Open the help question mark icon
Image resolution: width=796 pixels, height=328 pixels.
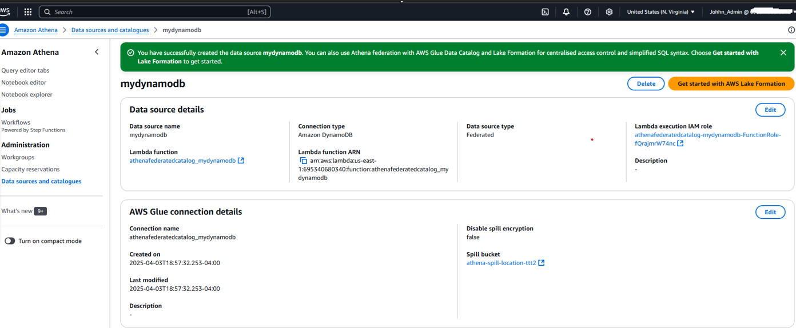click(587, 11)
